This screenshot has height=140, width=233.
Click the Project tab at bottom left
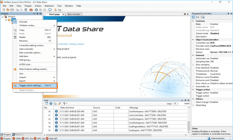click(x=6, y=134)
